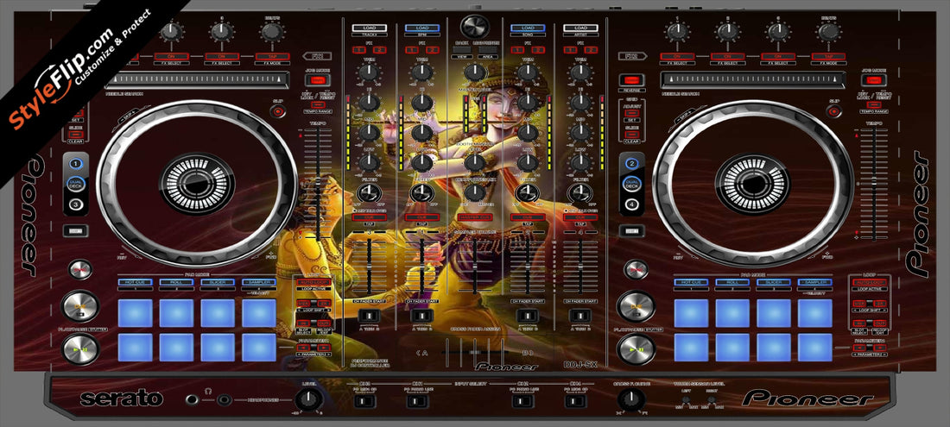The image size is (950, 427).
Task: Select Deck 1 button
Action: [76, 163]
